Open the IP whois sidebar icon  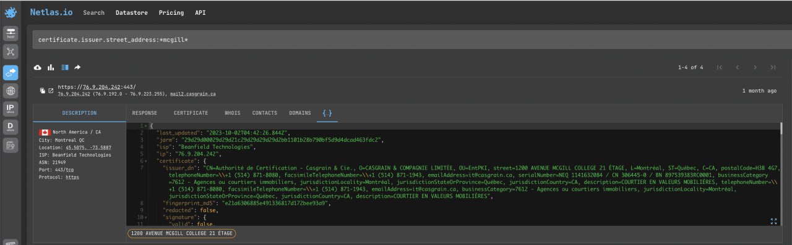[11, 109]
